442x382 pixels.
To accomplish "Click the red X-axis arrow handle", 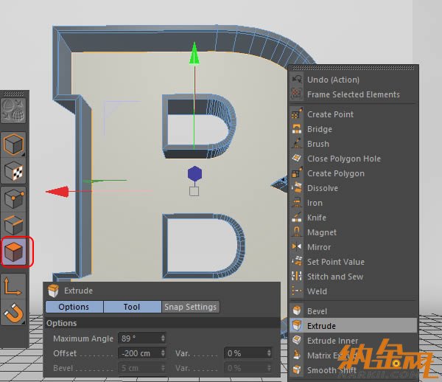I will click(x=57, y=192).
